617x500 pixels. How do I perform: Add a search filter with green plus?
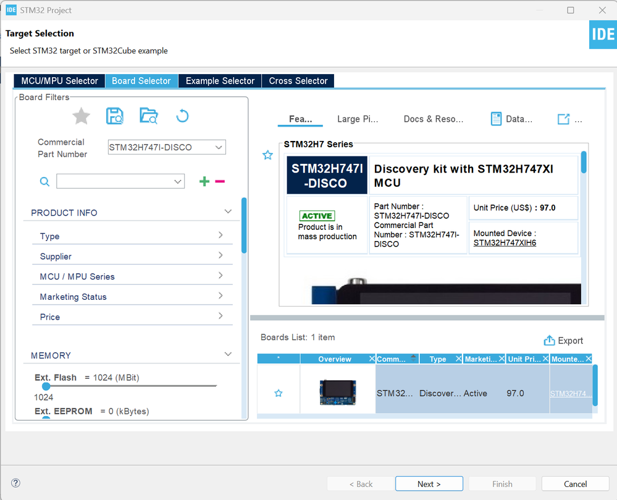pyautogui.click(x=204, y=182)
